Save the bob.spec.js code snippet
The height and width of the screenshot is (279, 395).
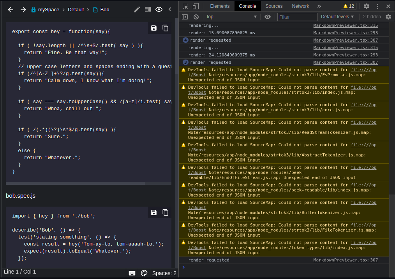click(153, 212)
